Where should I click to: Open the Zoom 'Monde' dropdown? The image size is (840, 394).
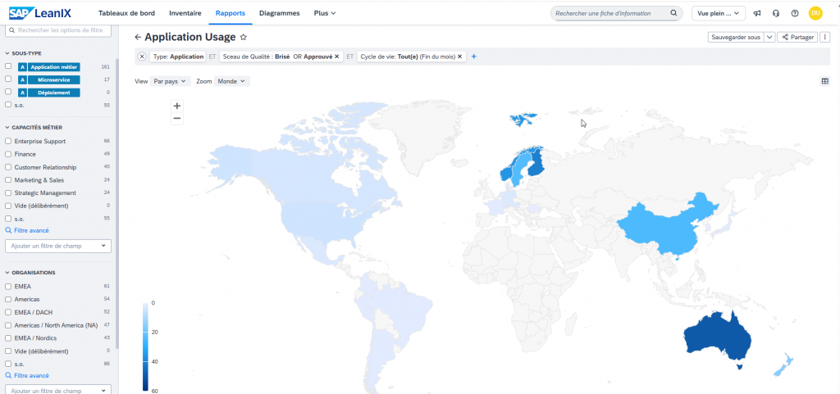(232, 81)
